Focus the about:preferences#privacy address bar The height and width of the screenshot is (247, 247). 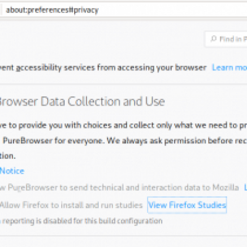click(x=124, y=10)
